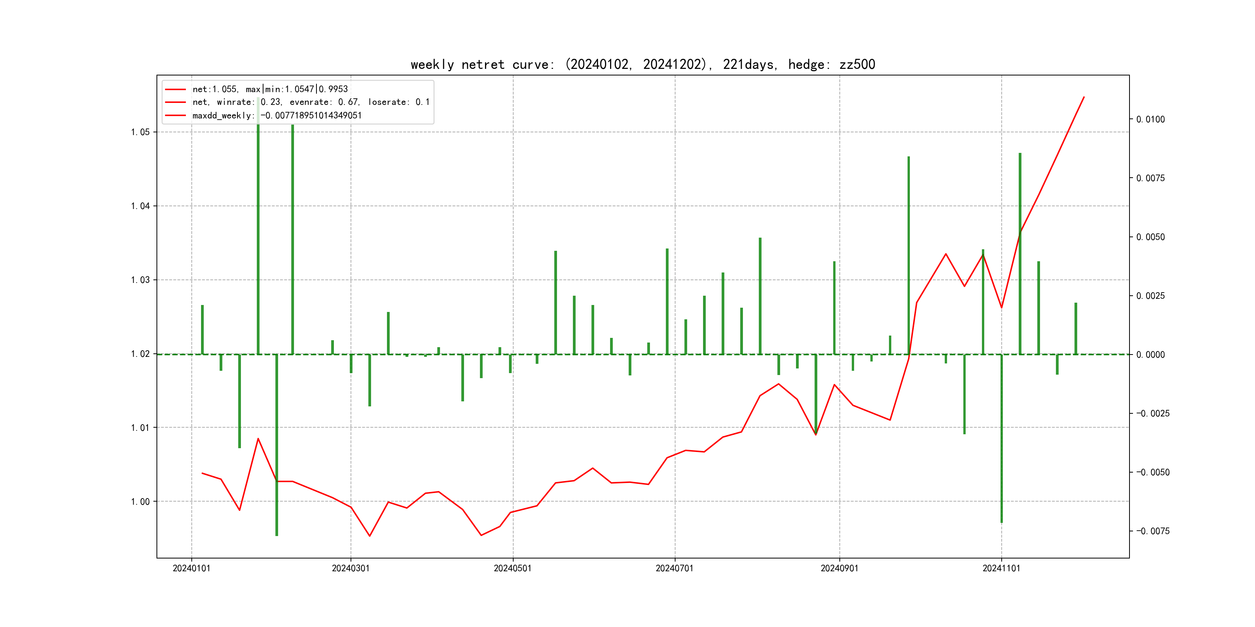Click left y-axis label 1.00
This screenshot has width=1255, height=627.
(x=140, y=502)
